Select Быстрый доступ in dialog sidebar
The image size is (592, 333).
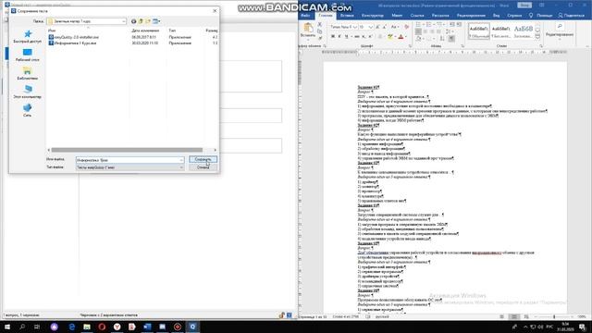pyautogui.click(x=27, y=37)
